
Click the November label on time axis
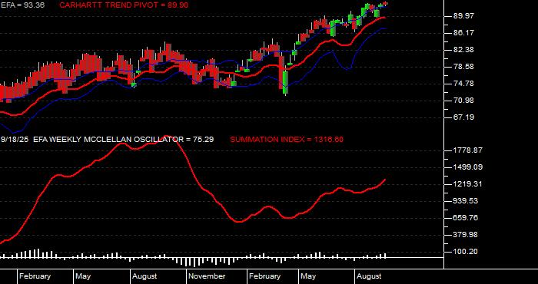(208, 276)
